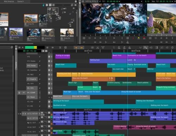Open the timeline fast menu

click(x=19, y=47)
